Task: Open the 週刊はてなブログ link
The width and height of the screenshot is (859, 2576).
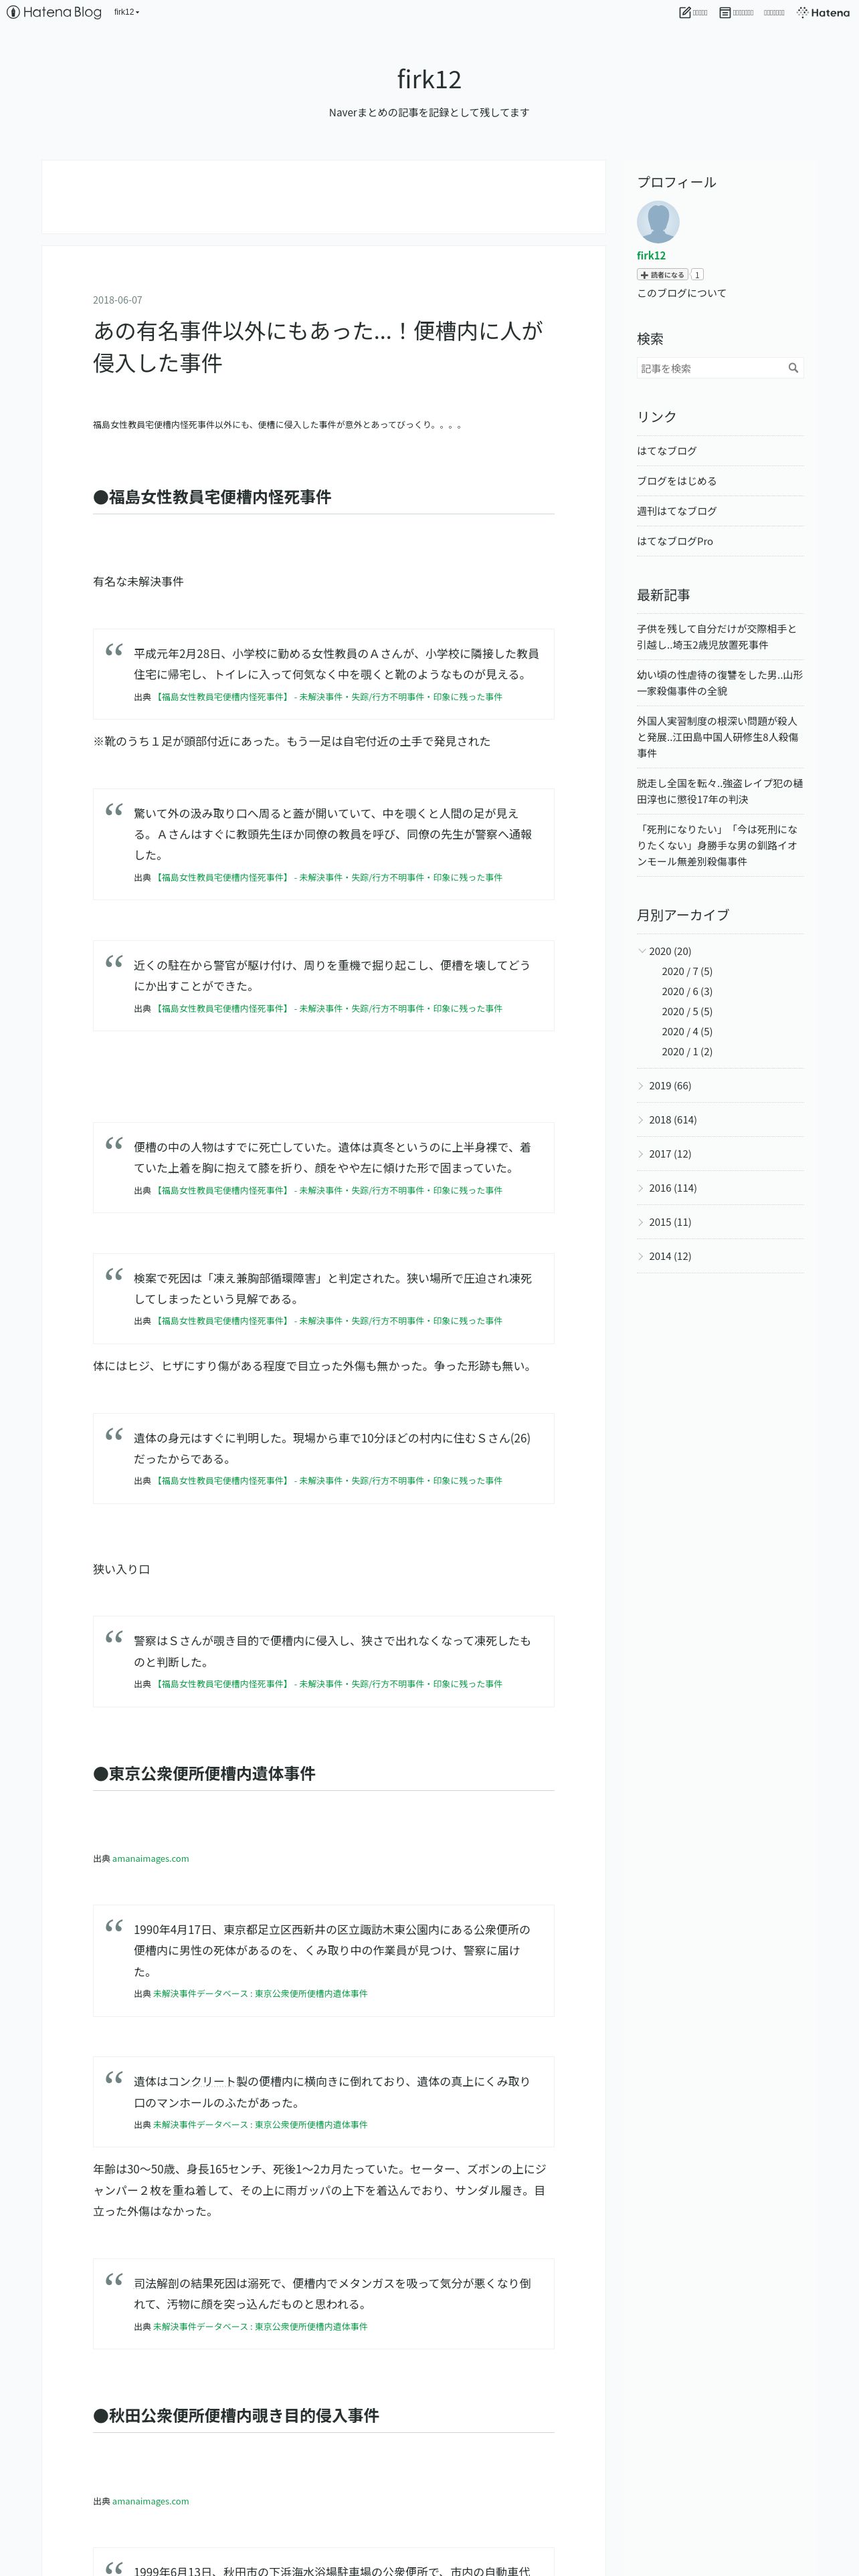Action: 677,511
